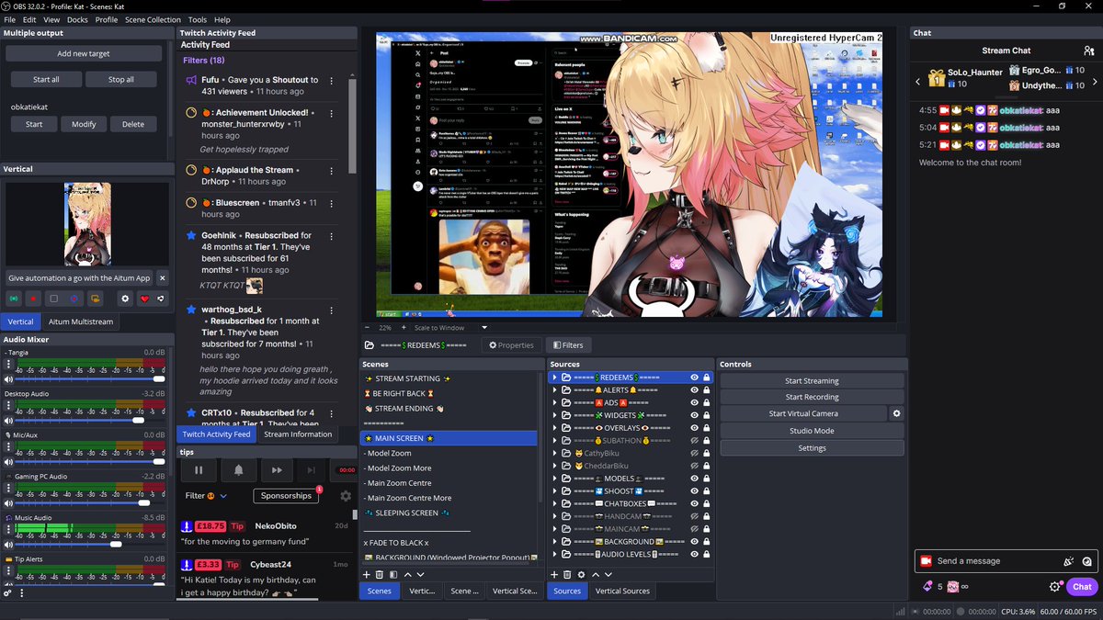Hide the ALERTS source group
The height and width of the screenshot is (620, 1103).
695,390
